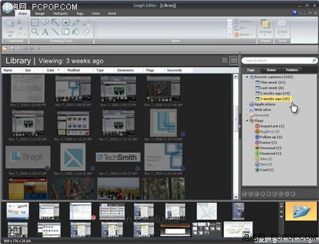
Task: Click the Cut scissors icon
Action: (20, 21)
